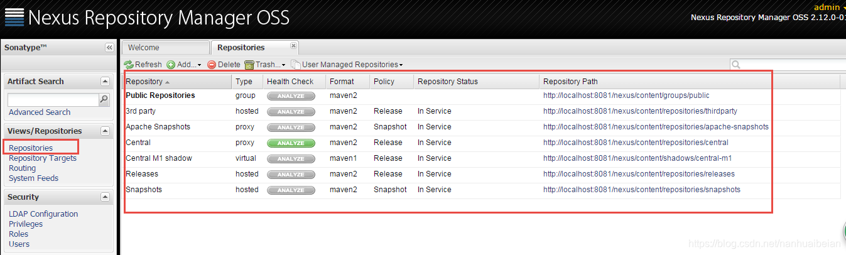
Task: Open the Users link
Action: [x=19, y=244]
